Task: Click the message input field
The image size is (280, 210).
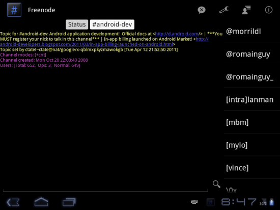Action: (x=105, y=187)
